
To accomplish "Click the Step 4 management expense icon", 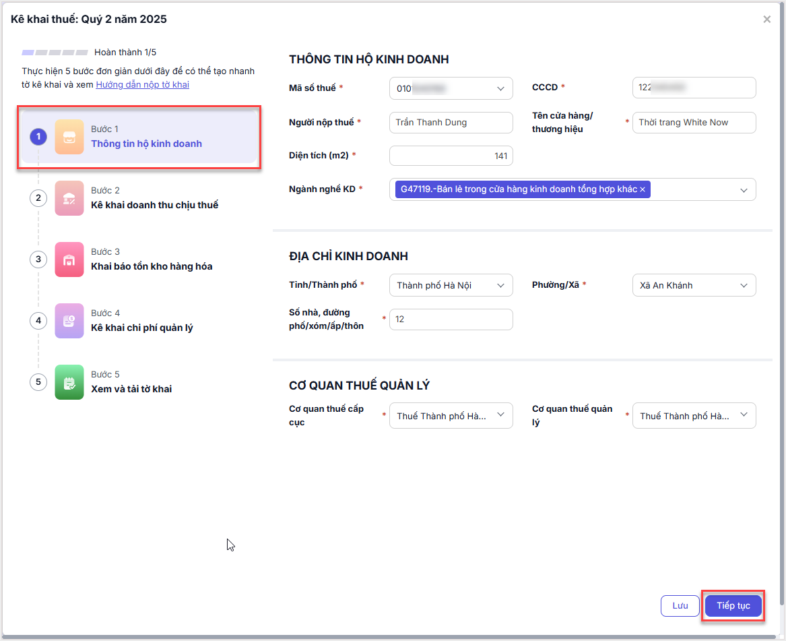I will (69, 321).
